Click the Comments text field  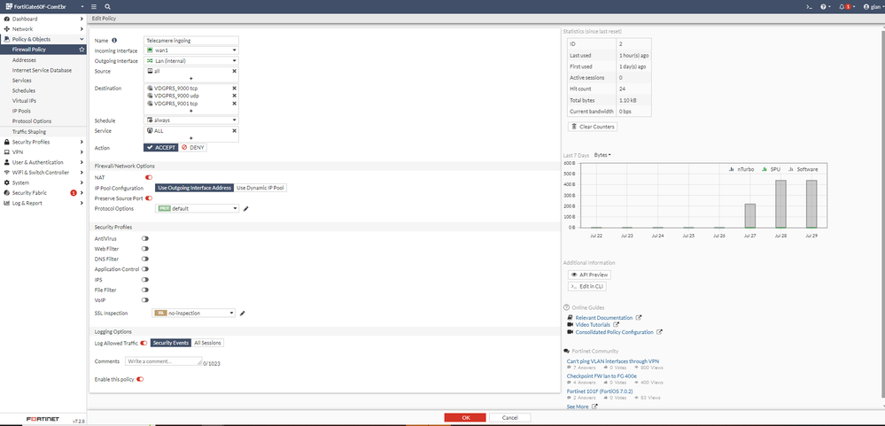coord(163,361)
